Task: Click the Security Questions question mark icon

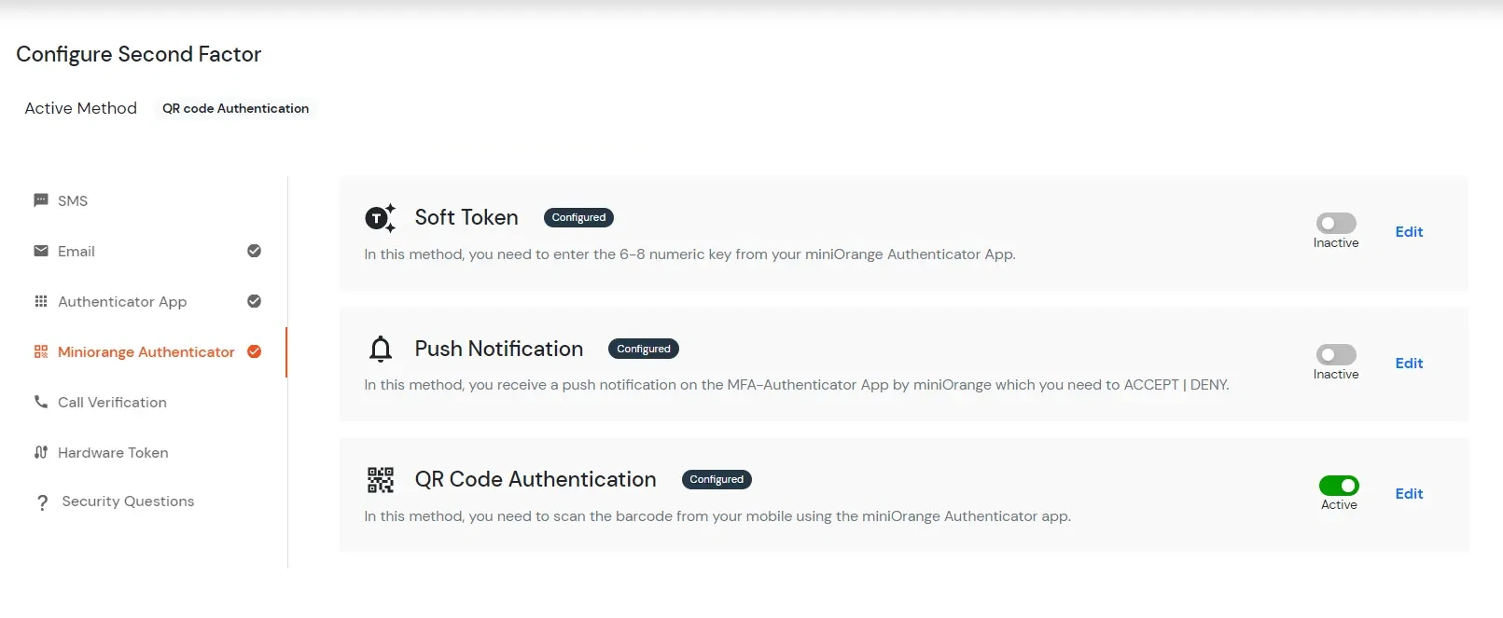Action: click(42, 502)
